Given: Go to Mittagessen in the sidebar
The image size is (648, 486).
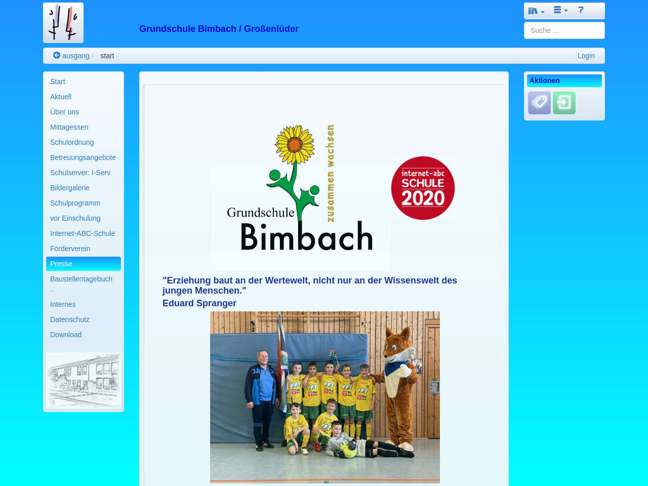Looking at the screenshot, I should (69, 127).
